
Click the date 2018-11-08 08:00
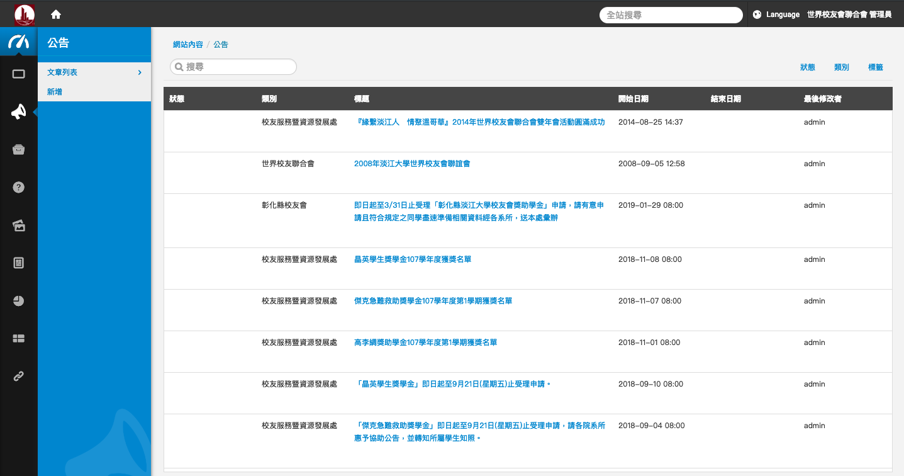(650, 259)
